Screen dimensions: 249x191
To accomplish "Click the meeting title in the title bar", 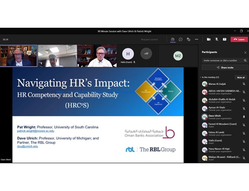I will (x=125, y=31).
